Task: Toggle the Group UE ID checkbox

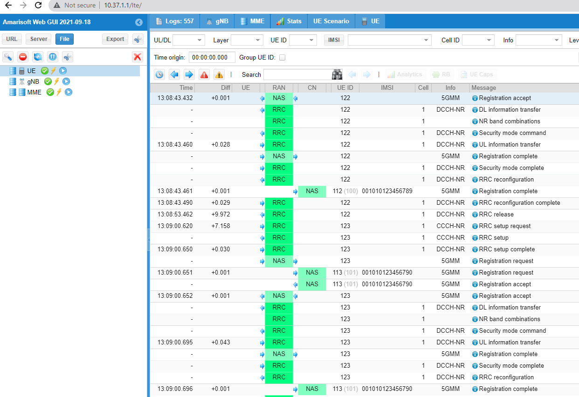Action: [282, 58]
